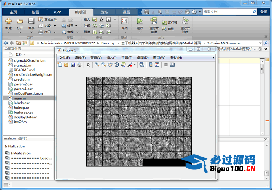This screenshot has width=272, height=190.
Task: Open the current folder path dropdown
Action: (261, 43)
